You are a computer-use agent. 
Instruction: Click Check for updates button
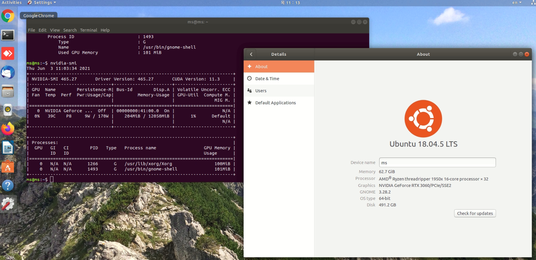tap(475, 213)
